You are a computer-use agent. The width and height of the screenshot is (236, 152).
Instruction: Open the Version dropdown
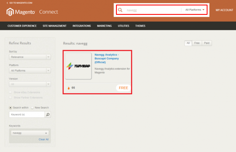[x=30, y=84]
